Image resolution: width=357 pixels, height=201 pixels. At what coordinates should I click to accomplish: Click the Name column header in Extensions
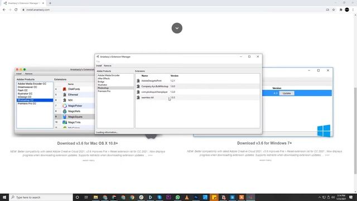click(x=144, y=76)
